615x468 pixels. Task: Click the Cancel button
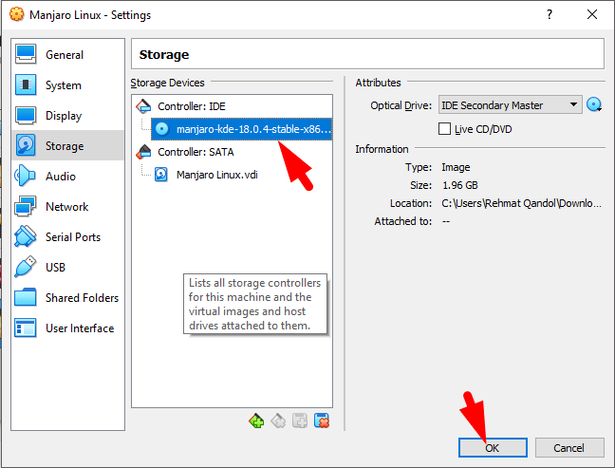(569, 447)
